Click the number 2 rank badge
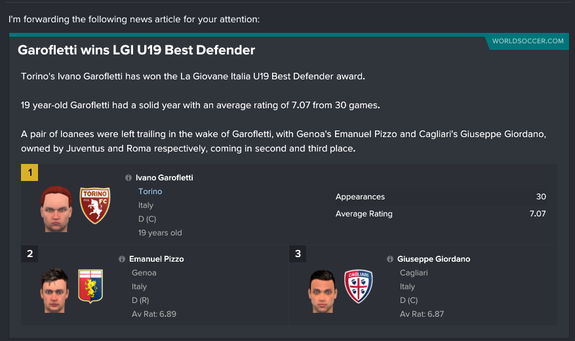This screenshot has height=341, width=575. point(30,253)
